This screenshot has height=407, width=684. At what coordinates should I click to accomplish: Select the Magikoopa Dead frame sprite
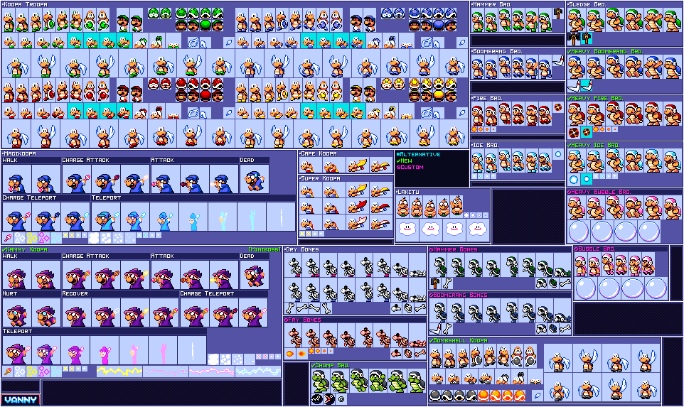255,179
